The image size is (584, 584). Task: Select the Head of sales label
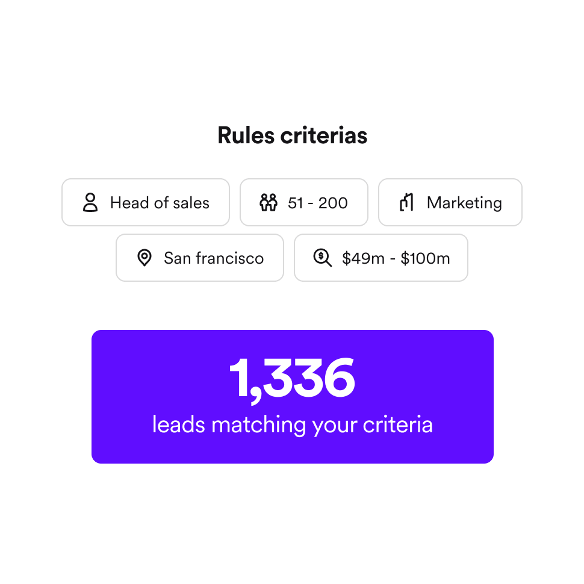tap(160, 203)
